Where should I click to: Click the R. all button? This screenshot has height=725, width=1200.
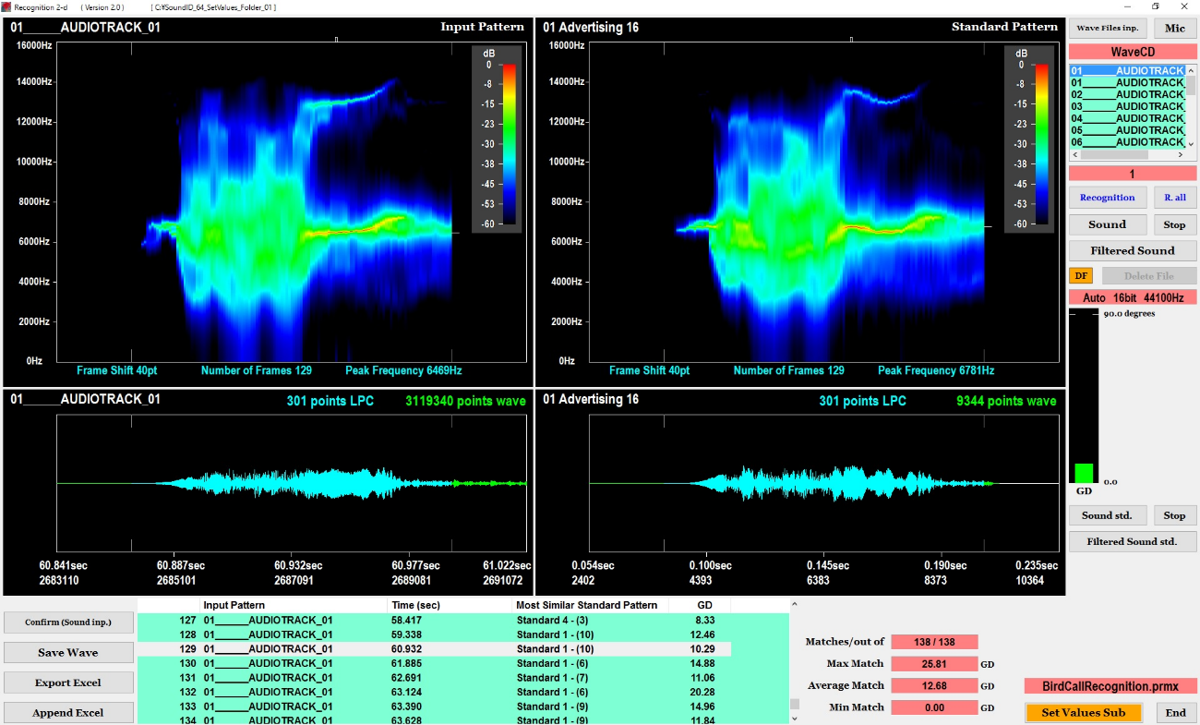[1174, 198]
